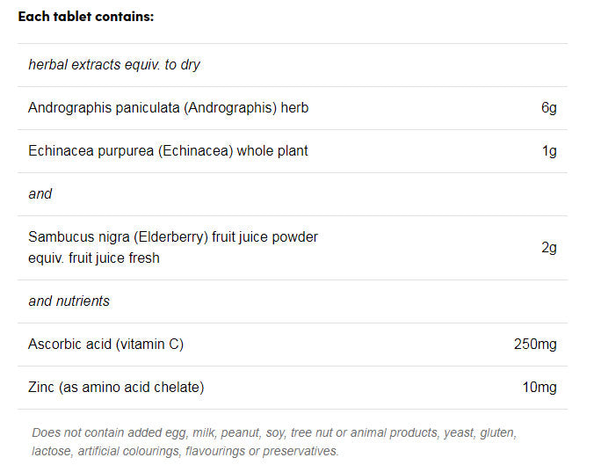The height and width of the screenshot is (472, 594).
Task: Click the word 'preservatives' in the disclaimer
Action: pos(301,451)
